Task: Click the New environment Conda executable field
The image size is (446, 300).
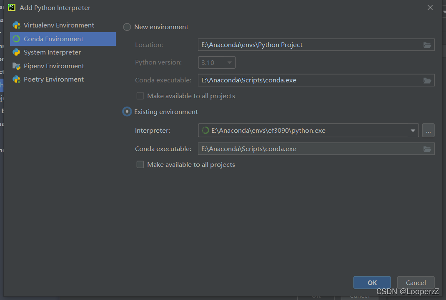Action: (316, 80)
